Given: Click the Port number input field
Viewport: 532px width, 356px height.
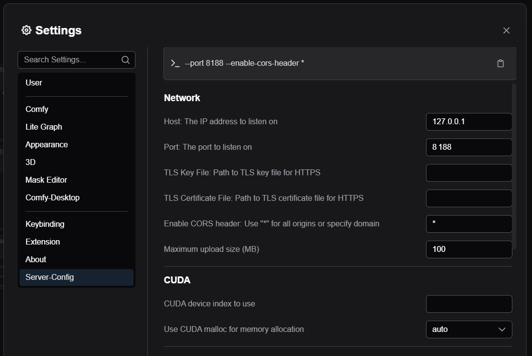Looking at the screenshot, I should (x=468, y=147).
